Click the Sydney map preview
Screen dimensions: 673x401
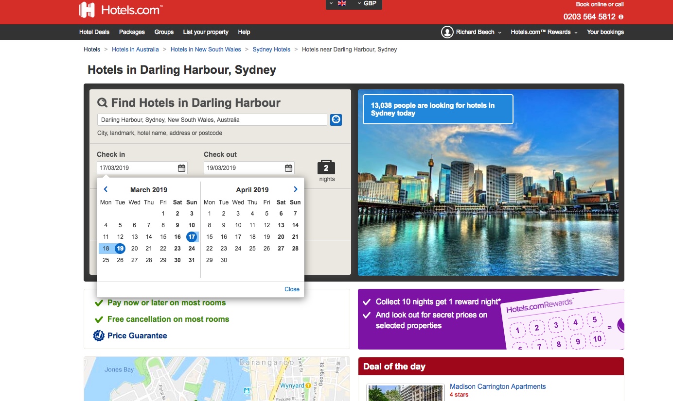(x=217, y=379)
